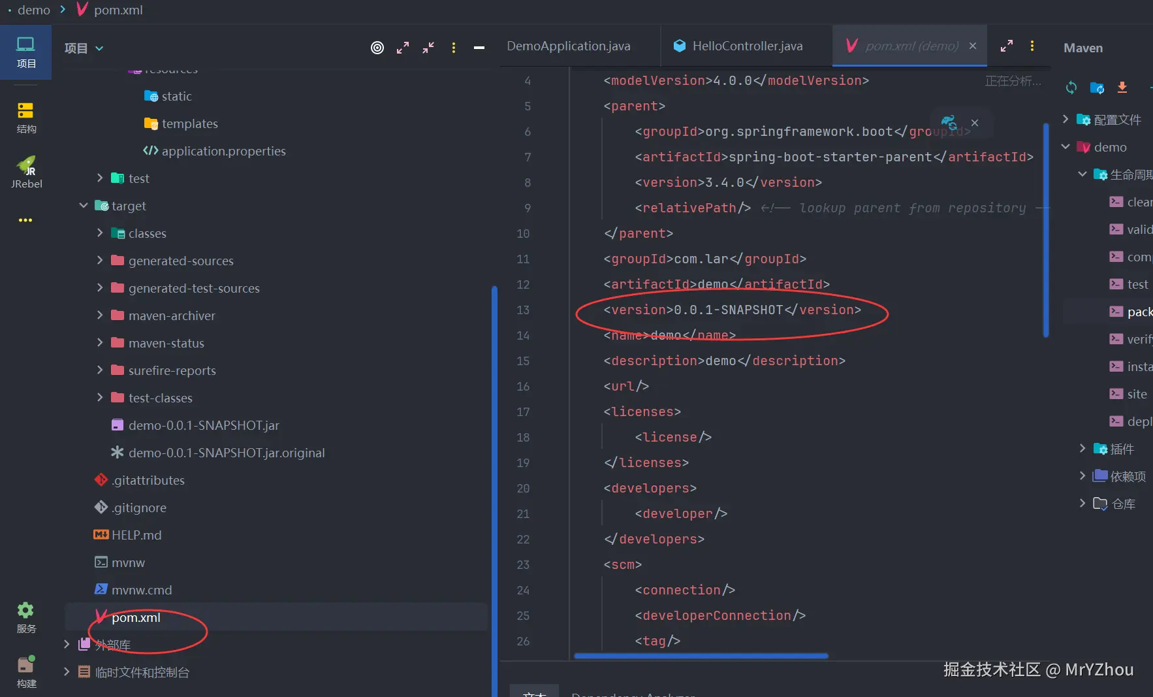Viewport: 1153px width, 697px height.
Task: Switch to HelloController.java tab
Action: 747,46
